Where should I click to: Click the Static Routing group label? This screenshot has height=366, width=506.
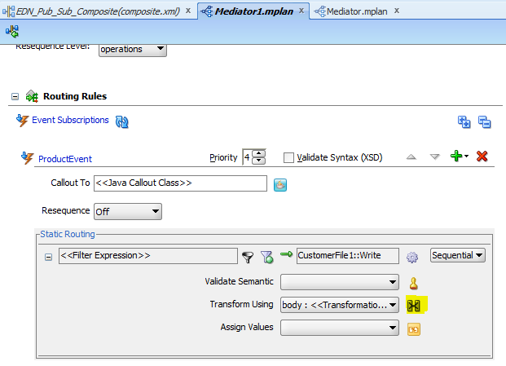coord(68,234)
